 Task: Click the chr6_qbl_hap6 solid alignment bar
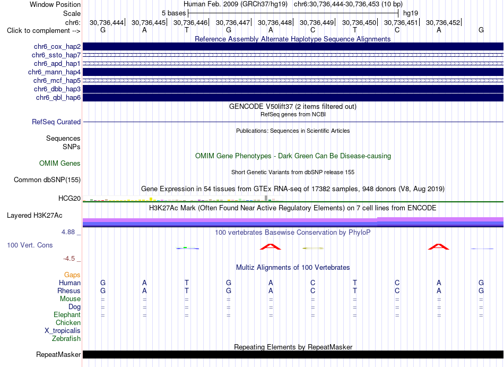point(293,97)
